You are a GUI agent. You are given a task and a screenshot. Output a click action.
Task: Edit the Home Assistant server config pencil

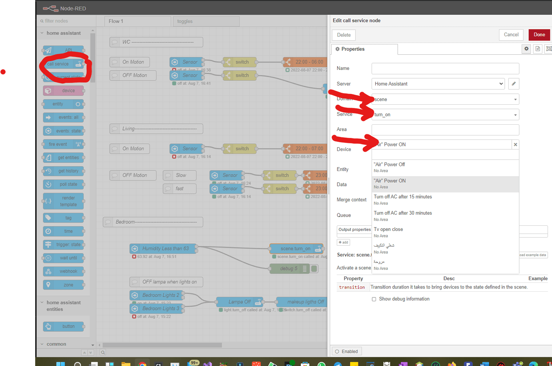pyautogui.click(x=514, y=84)
